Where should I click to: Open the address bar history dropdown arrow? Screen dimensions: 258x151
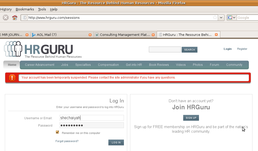pos(221,18)
